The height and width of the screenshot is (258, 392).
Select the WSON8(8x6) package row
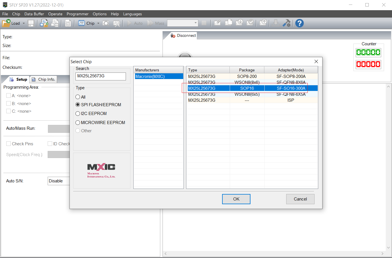click(x=252, y=82)
